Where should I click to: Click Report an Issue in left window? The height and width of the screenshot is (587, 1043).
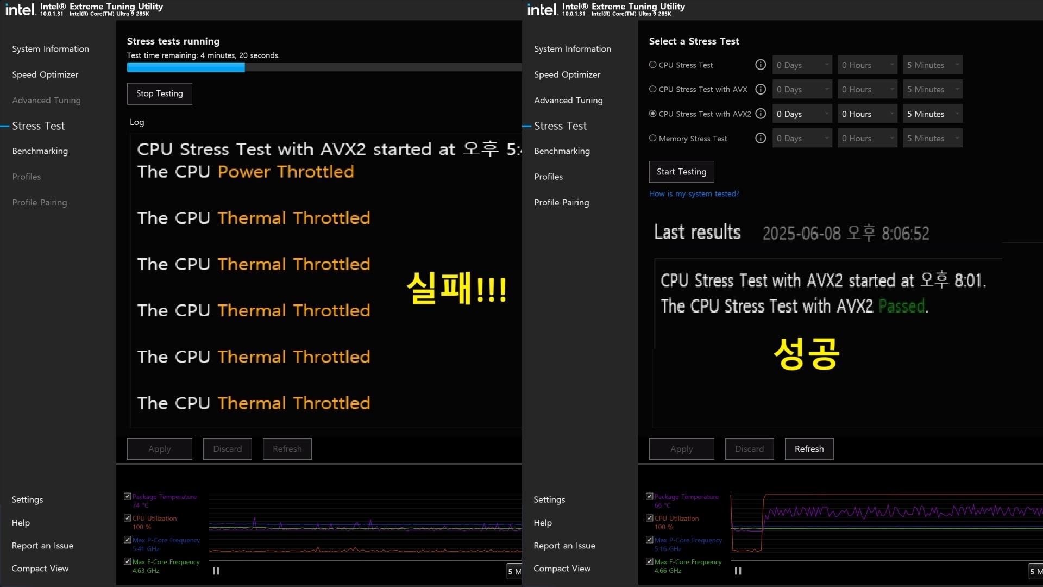(42, 546)
